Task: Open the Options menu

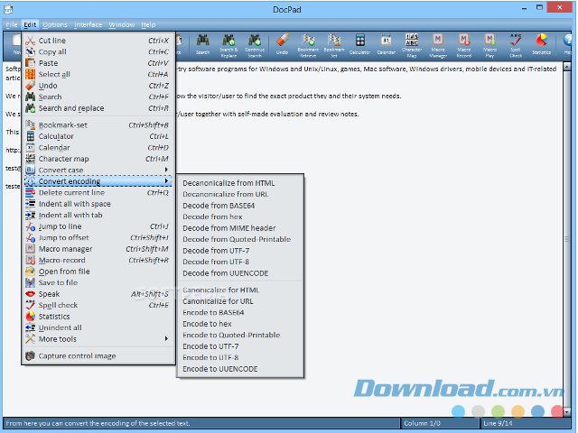Action: point(55,25)
